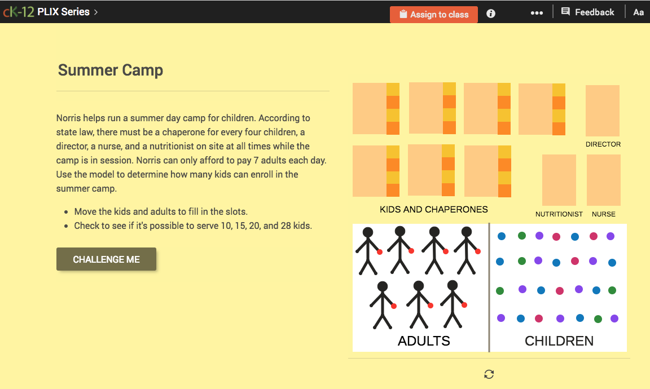This screenshot has height=389, width=650.
Task: Click a Kids and Chaperones group card
Action: [376, 108]
